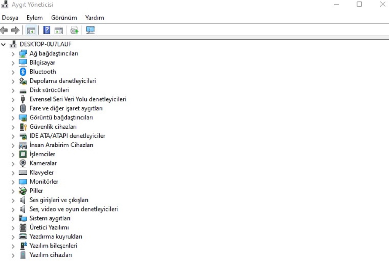Click the Bluetooth category icon
The width and height of the screenshot is (389, 261).
[23, 72]
